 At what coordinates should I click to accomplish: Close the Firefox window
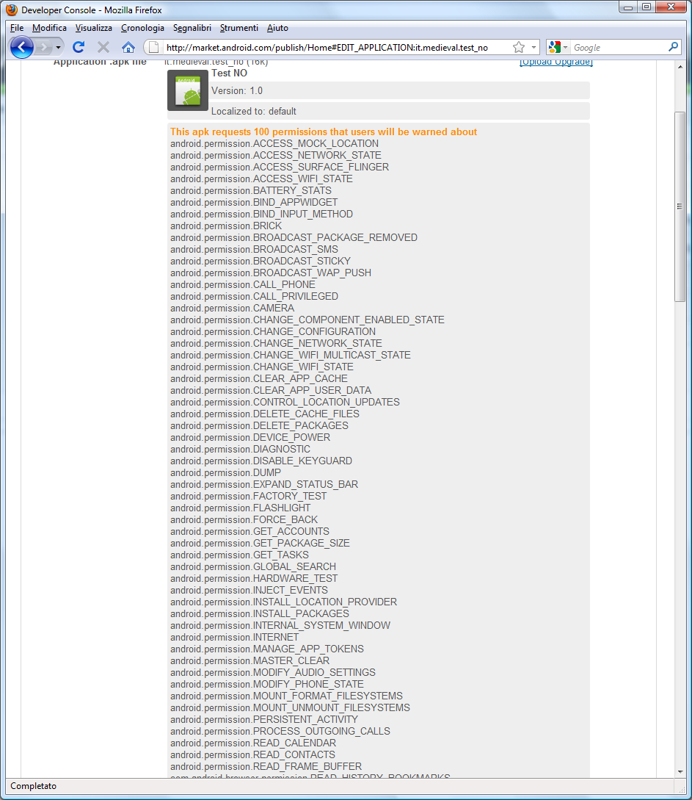[671, 7]
